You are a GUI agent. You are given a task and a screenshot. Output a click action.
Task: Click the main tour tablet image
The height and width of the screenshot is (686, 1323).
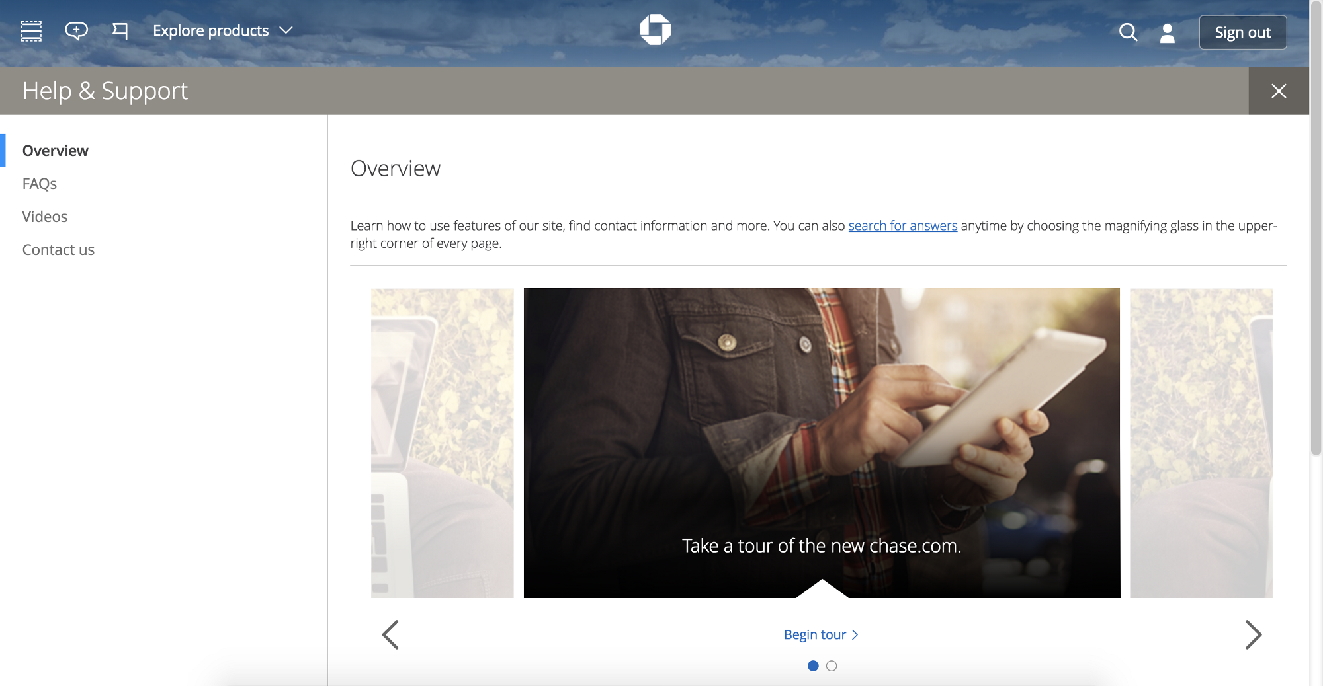click(x=822, y=443)
